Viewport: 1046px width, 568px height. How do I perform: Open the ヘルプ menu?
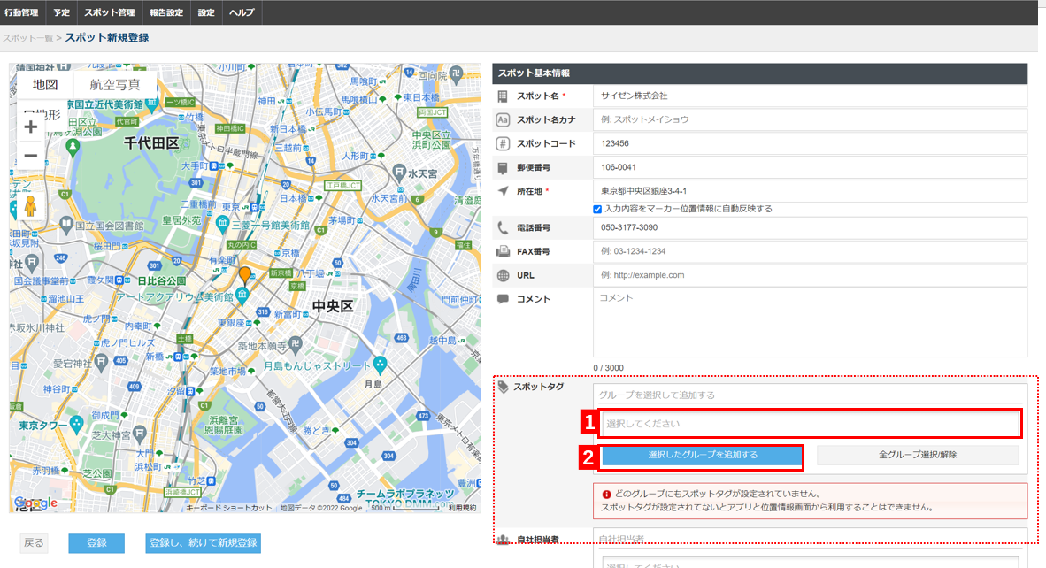(x=242, y=12)
